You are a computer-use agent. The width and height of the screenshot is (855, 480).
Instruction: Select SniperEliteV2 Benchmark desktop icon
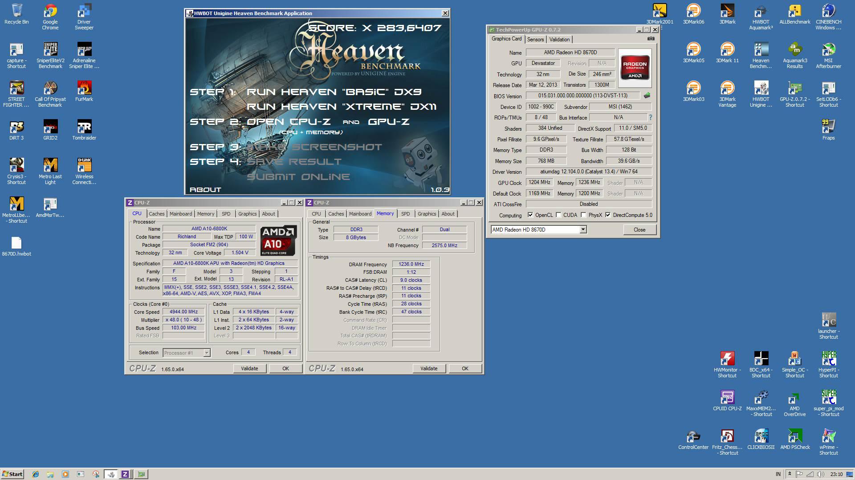click(x=50, y=56)
